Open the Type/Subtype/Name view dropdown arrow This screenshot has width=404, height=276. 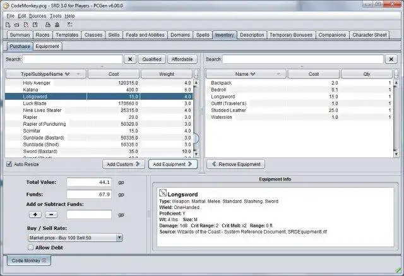pyautogui.click(x=78, y=75)
